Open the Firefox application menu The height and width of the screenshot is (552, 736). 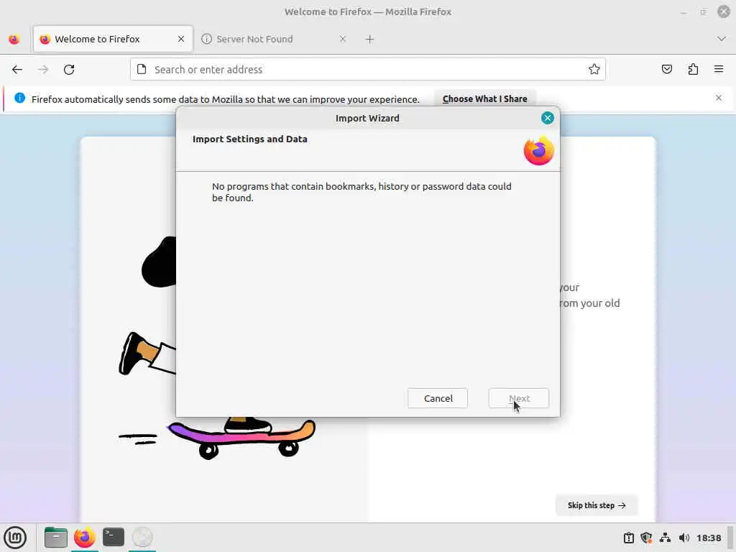719,70
